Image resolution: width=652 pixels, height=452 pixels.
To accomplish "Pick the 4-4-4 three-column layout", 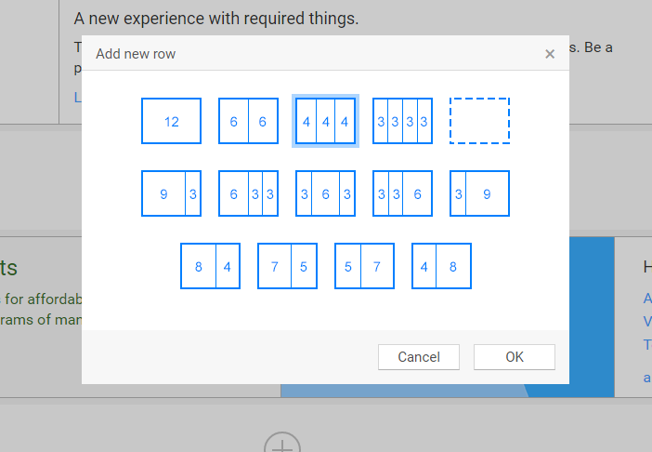I will point(325,121).
